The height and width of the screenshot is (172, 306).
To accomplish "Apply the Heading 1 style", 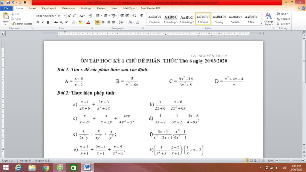I will coord(171,19).
